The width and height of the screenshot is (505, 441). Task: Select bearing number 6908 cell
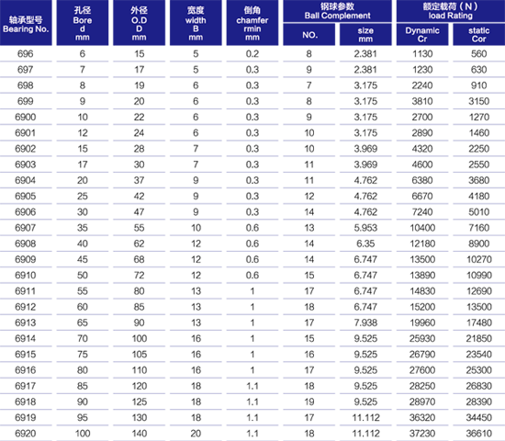click(x=26, y=243)
